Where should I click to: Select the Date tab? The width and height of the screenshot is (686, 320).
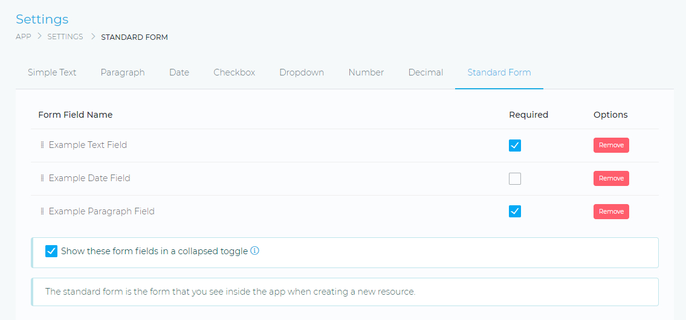point(179,72)
